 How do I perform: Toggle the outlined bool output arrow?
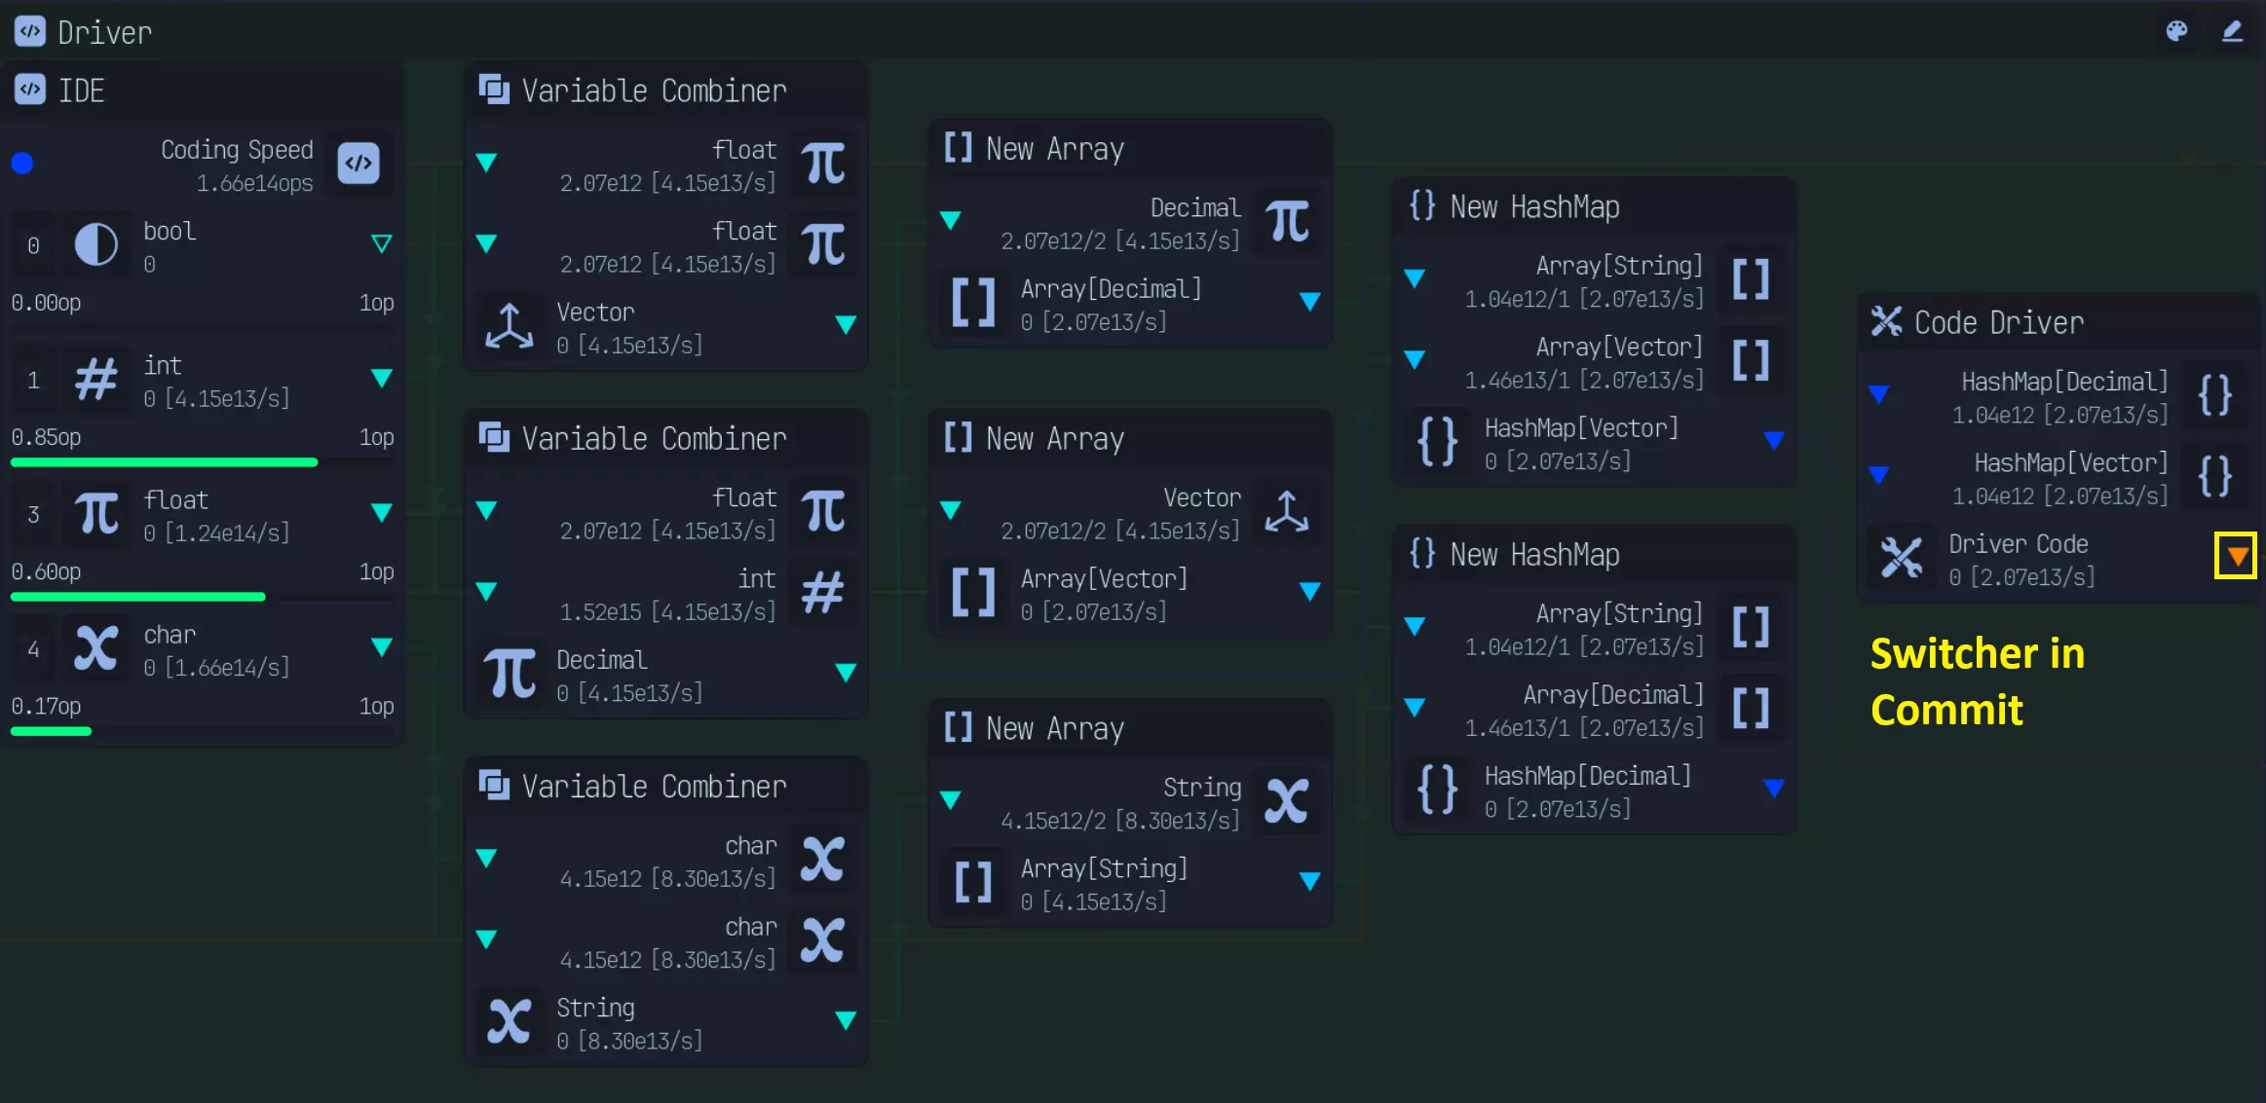(x=382, y=243)
